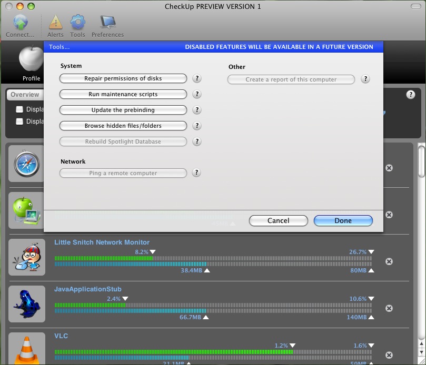Open the Connect toolbar icon

(x=20, y=26)
